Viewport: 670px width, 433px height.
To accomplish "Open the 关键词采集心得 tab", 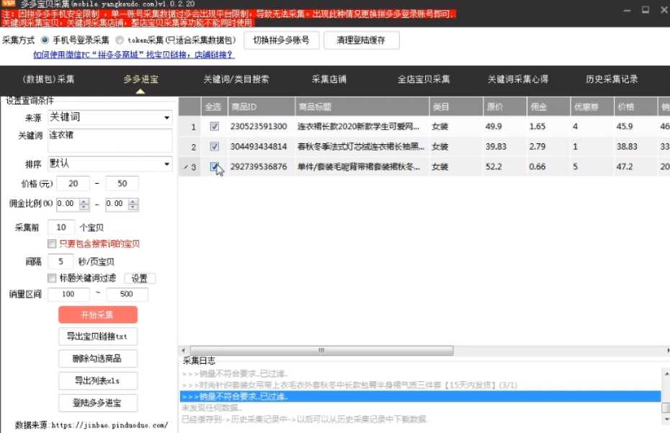I will pyautogui.click(x=518, y=79).
